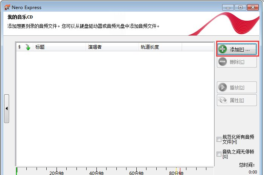Image resolution: width=264 pixels, height=175 pixels.
Task: Click the 80-minute yellow capacity marker
Action: pyautogui.click(x=176, y=170)
